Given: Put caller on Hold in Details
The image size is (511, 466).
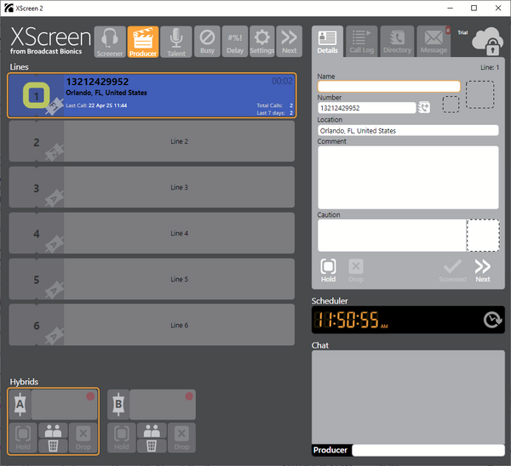Looking at the screenshot, I should 328,270.
